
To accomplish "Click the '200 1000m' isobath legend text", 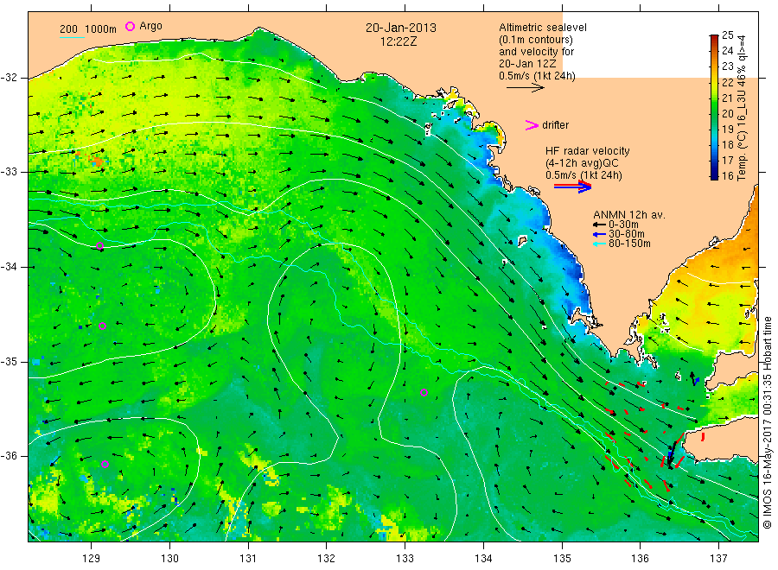I will coord(88,29).
